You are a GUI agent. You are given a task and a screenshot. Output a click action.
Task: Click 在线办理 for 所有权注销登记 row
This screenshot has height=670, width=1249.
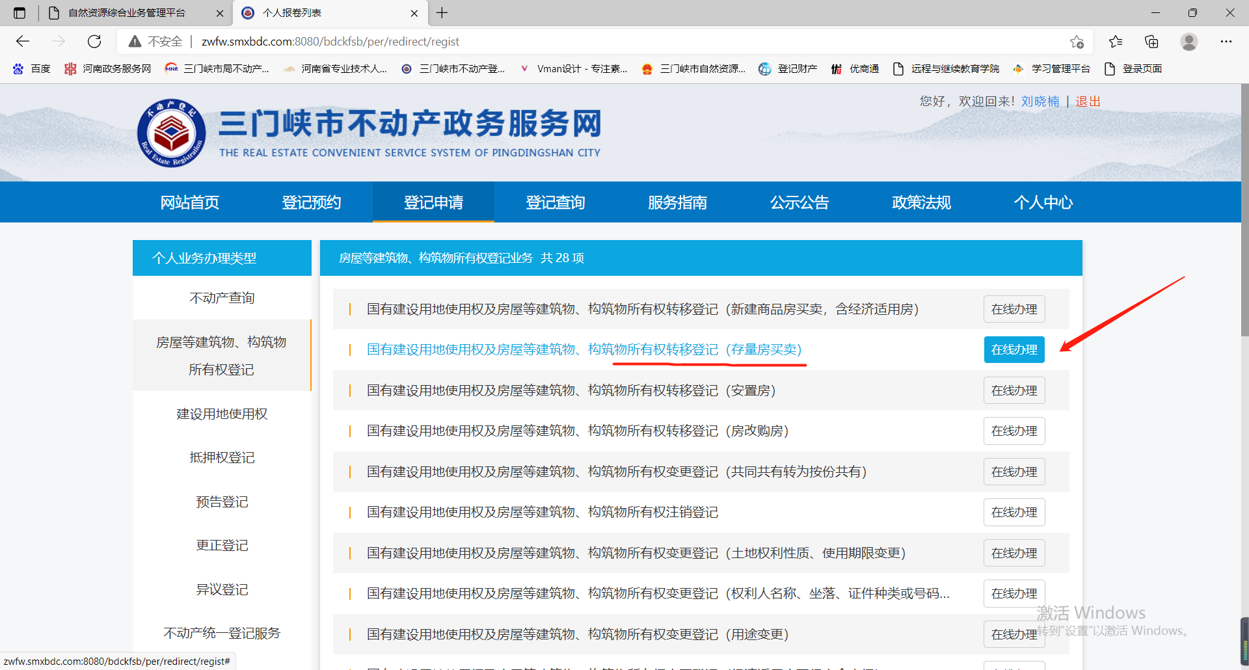point(1014,512)
